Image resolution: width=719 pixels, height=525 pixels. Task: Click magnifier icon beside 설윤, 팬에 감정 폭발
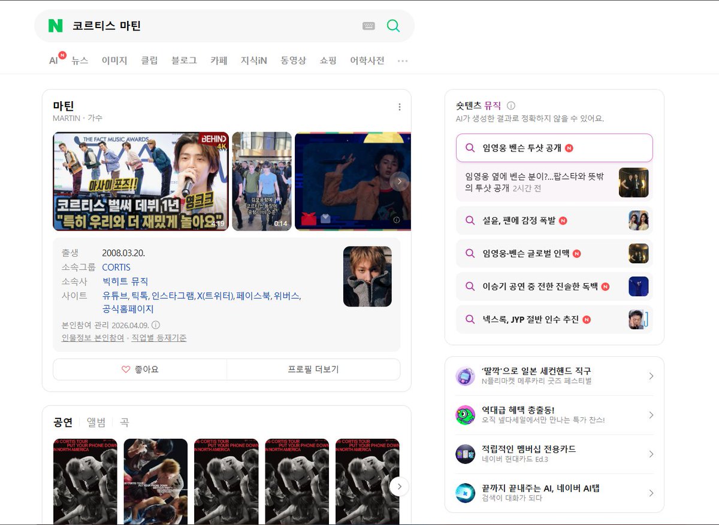(x=470, y=221)
